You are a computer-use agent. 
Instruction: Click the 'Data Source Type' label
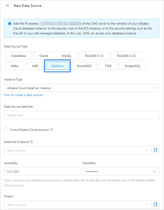tap(16, 46)
